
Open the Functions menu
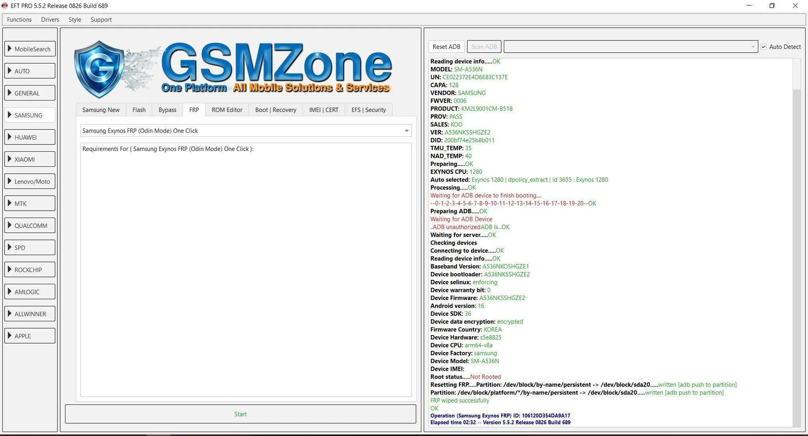(x=19, y=19)
